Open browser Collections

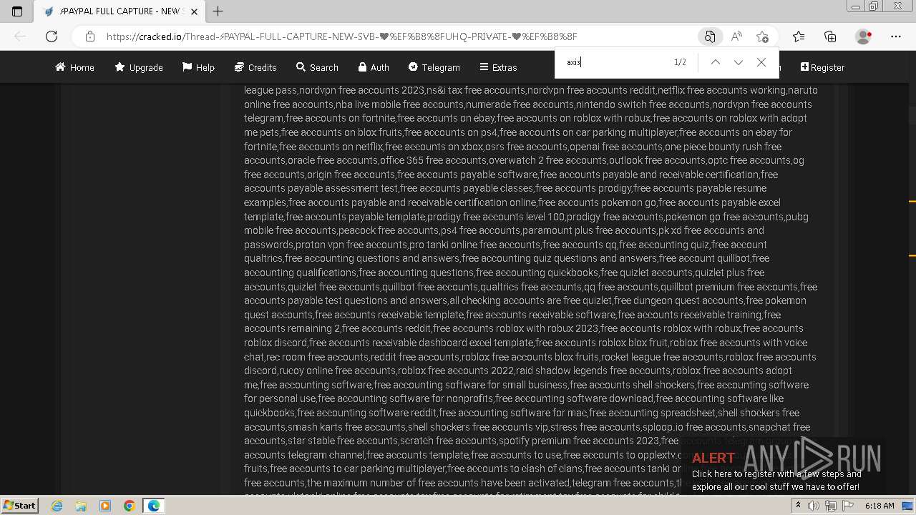point(830,36)
